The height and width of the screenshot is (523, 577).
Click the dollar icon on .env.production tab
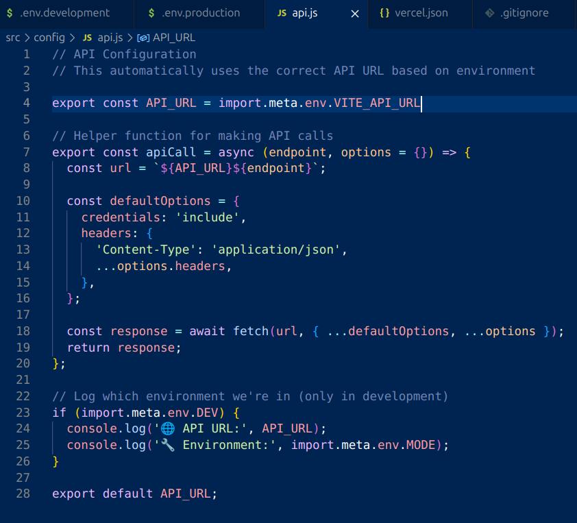[151, 13]
